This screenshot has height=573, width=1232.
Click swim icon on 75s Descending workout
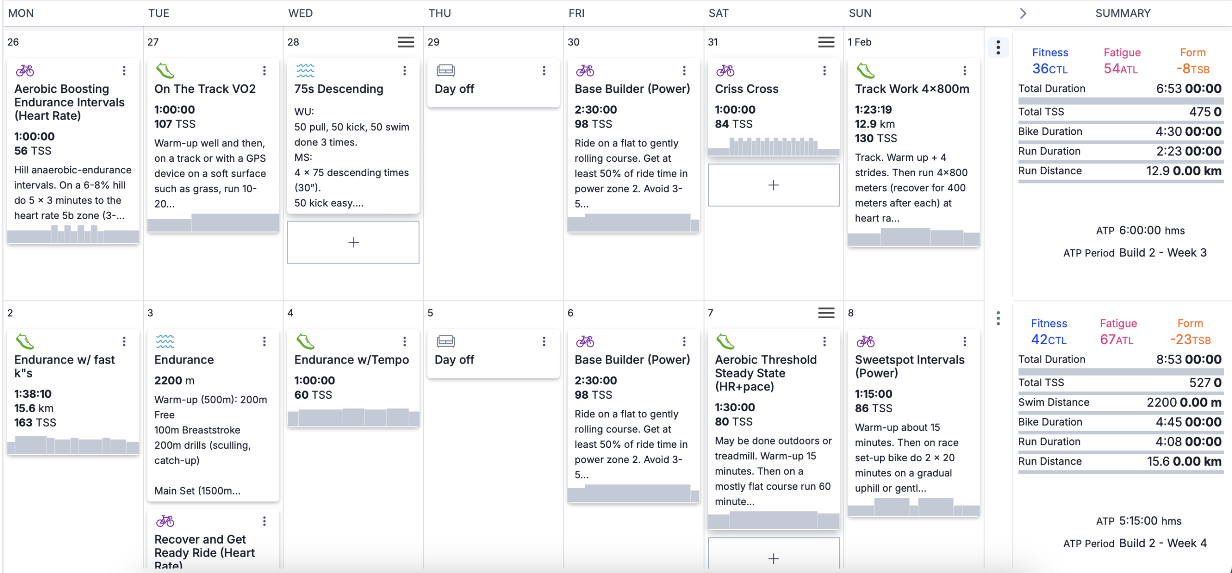pos(305,71)
